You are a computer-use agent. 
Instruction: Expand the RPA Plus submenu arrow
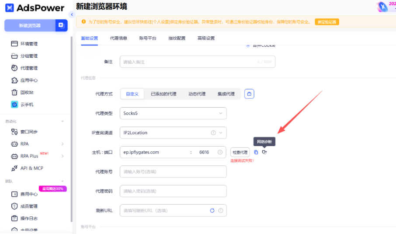[63, 156]
